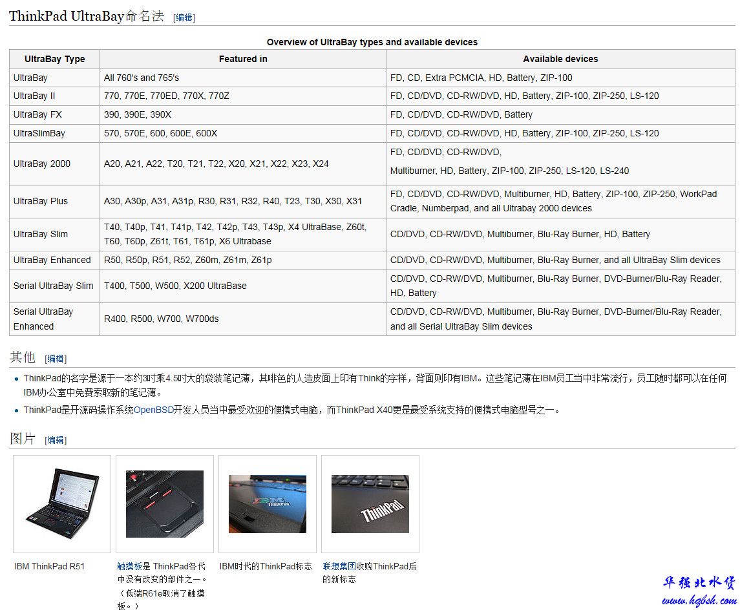Enlarge the white ThinkPad logo lid photo
Viewport: 740px width, 612px height.
point(370,504)
